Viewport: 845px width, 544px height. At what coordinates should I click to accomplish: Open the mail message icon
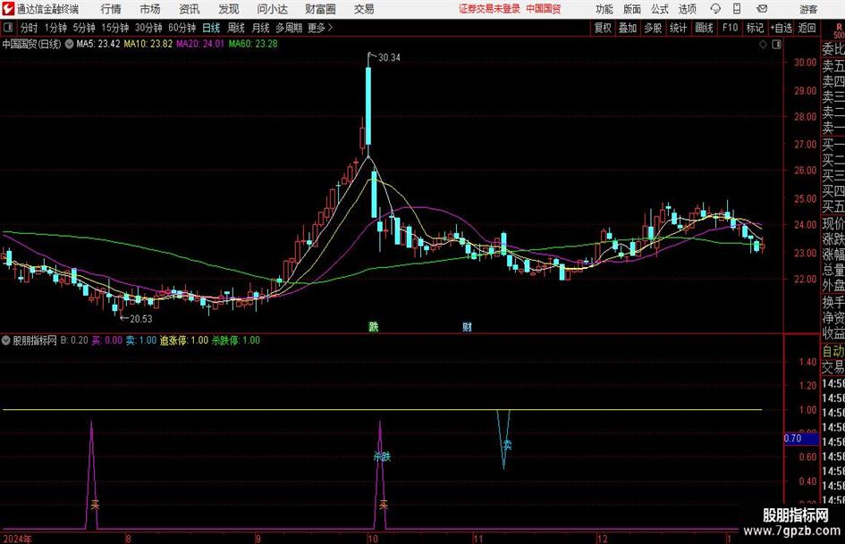point(762,9)
